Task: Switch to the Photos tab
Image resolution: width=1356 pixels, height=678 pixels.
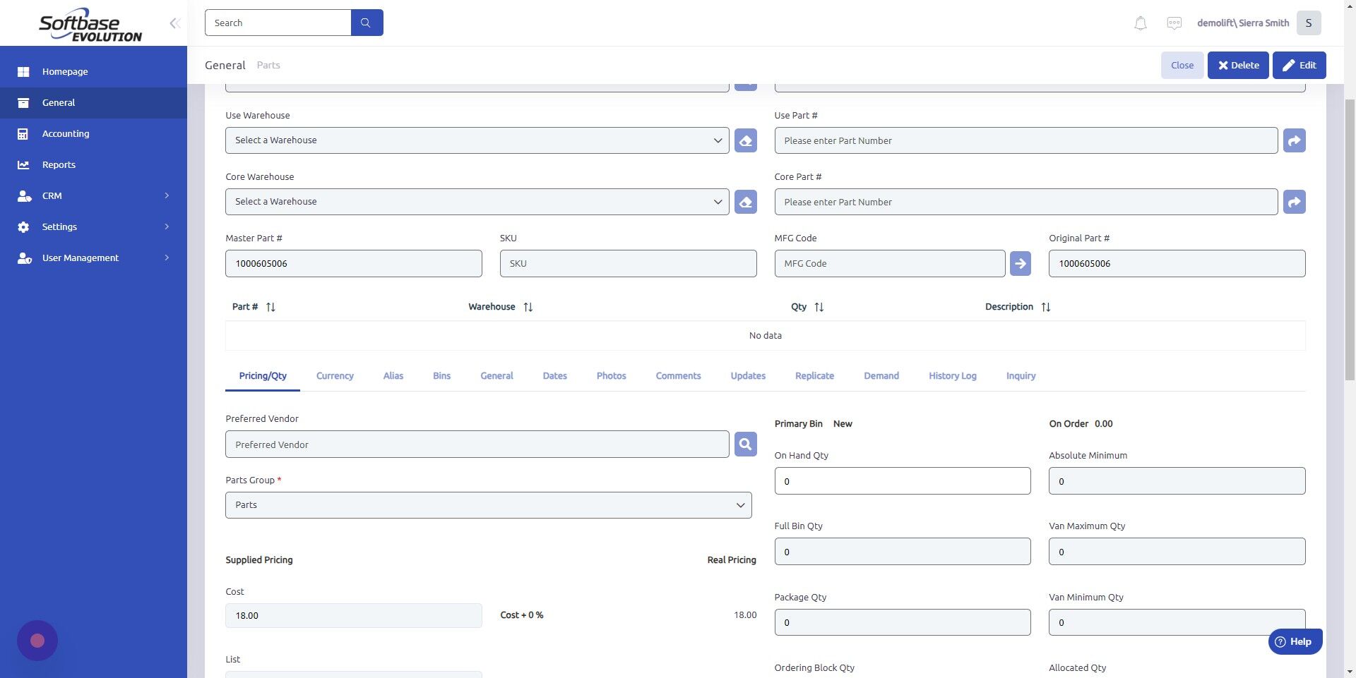Action: pyautogui.click(x=610, y=375)
